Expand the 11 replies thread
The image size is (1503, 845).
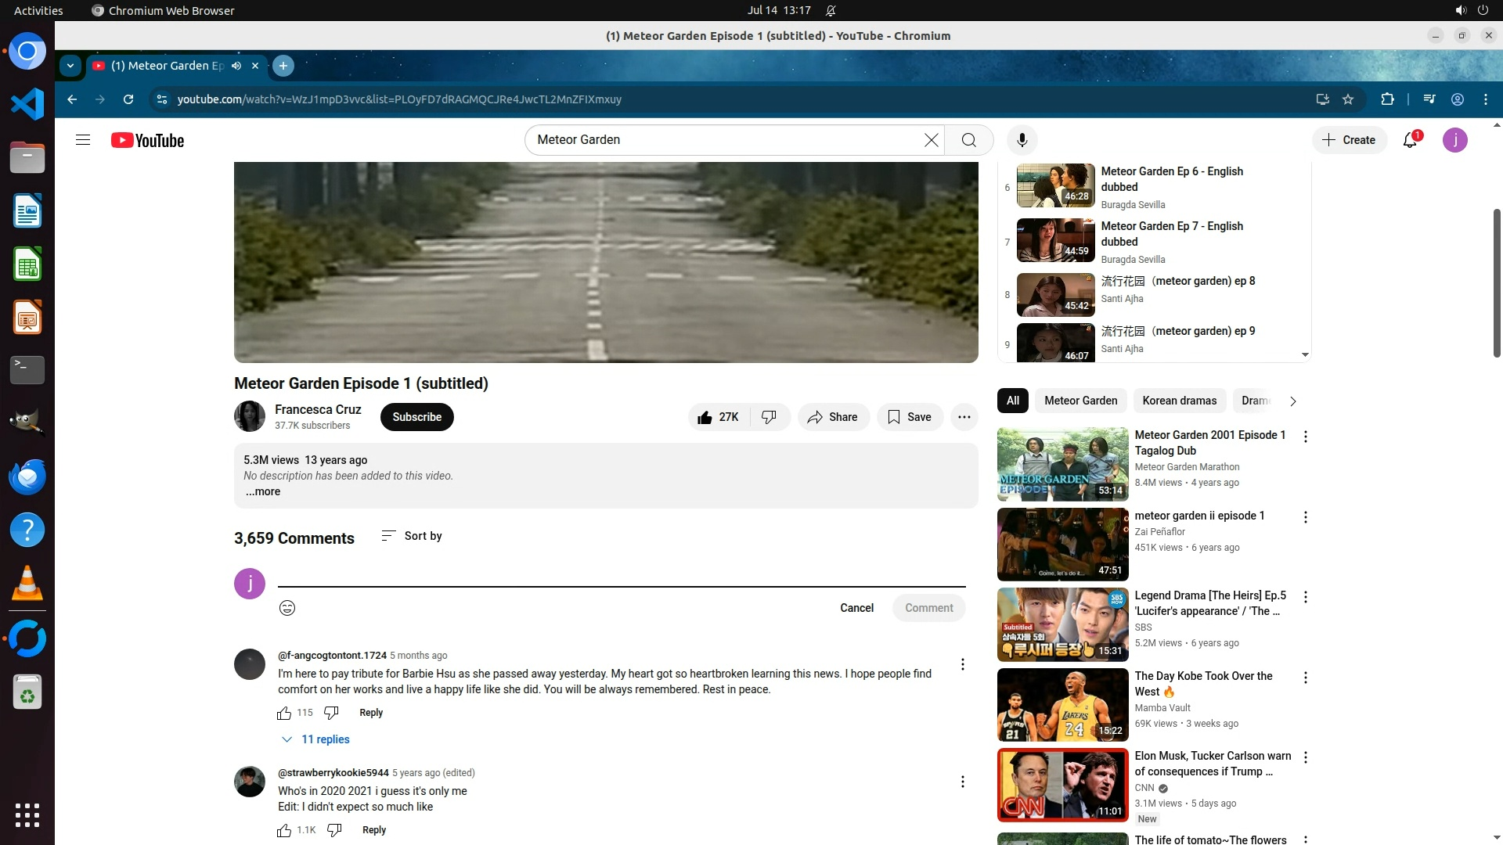[x=316, y=739]
